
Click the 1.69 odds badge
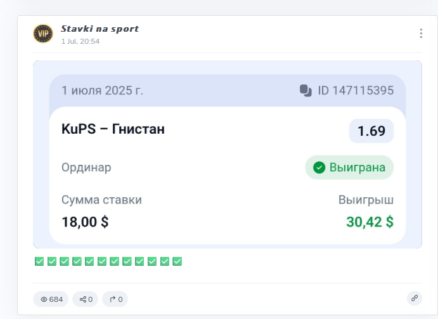point(371,131)
